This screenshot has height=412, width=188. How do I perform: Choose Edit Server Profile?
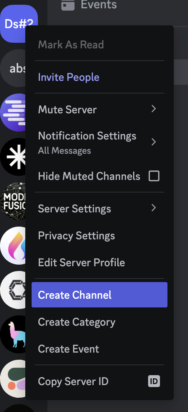click(x=100, y=263)
